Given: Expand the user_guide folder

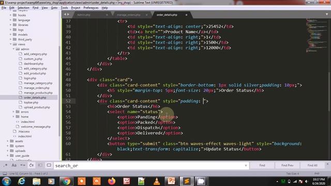Looking at the screenshot, I should [8, 156].
